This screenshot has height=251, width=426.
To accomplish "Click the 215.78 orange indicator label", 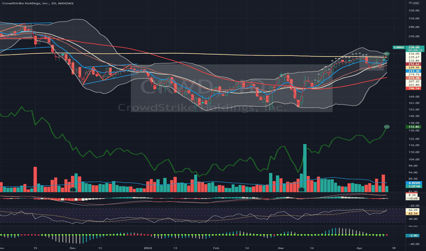I will (413, 78).
